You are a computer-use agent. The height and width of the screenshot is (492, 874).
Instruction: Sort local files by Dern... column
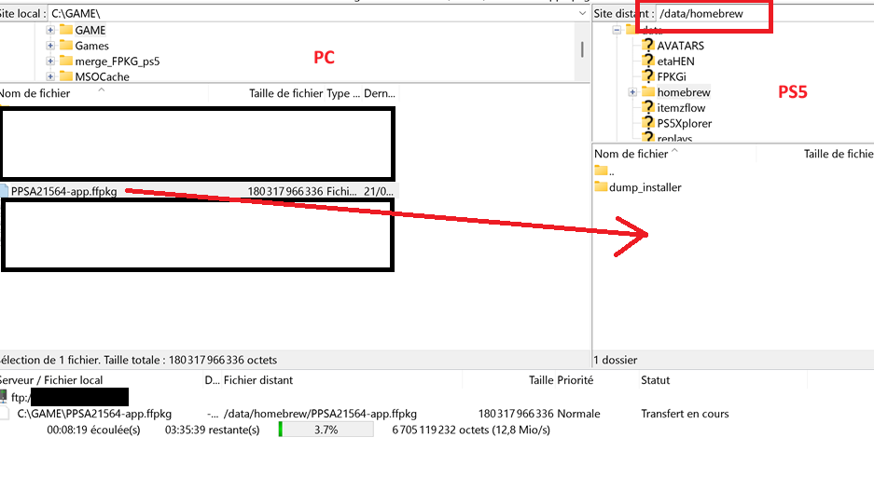[x=379, y=93]
